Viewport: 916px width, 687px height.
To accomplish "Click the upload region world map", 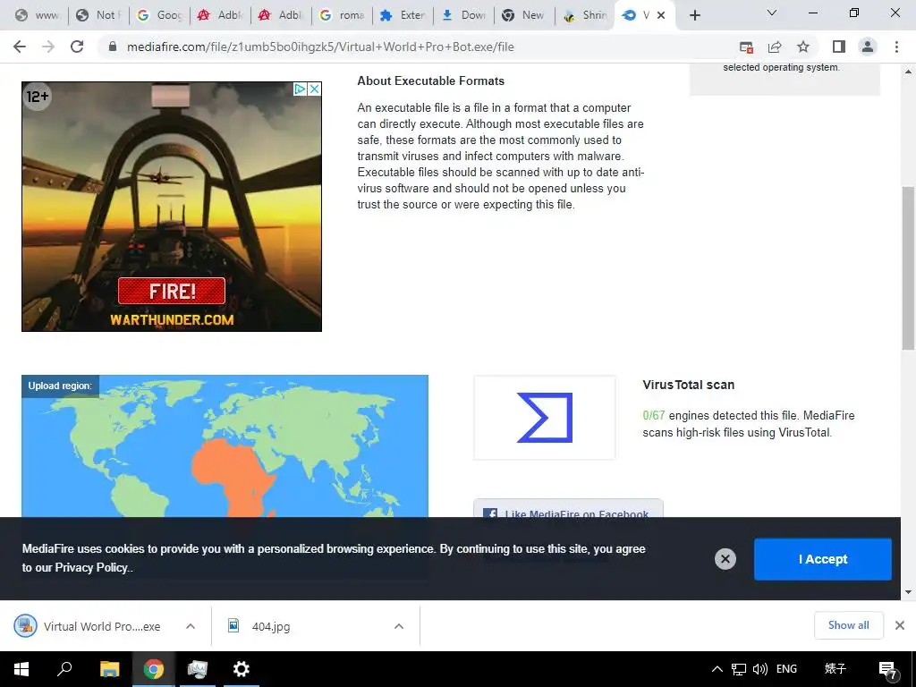I will click(225, 447).
